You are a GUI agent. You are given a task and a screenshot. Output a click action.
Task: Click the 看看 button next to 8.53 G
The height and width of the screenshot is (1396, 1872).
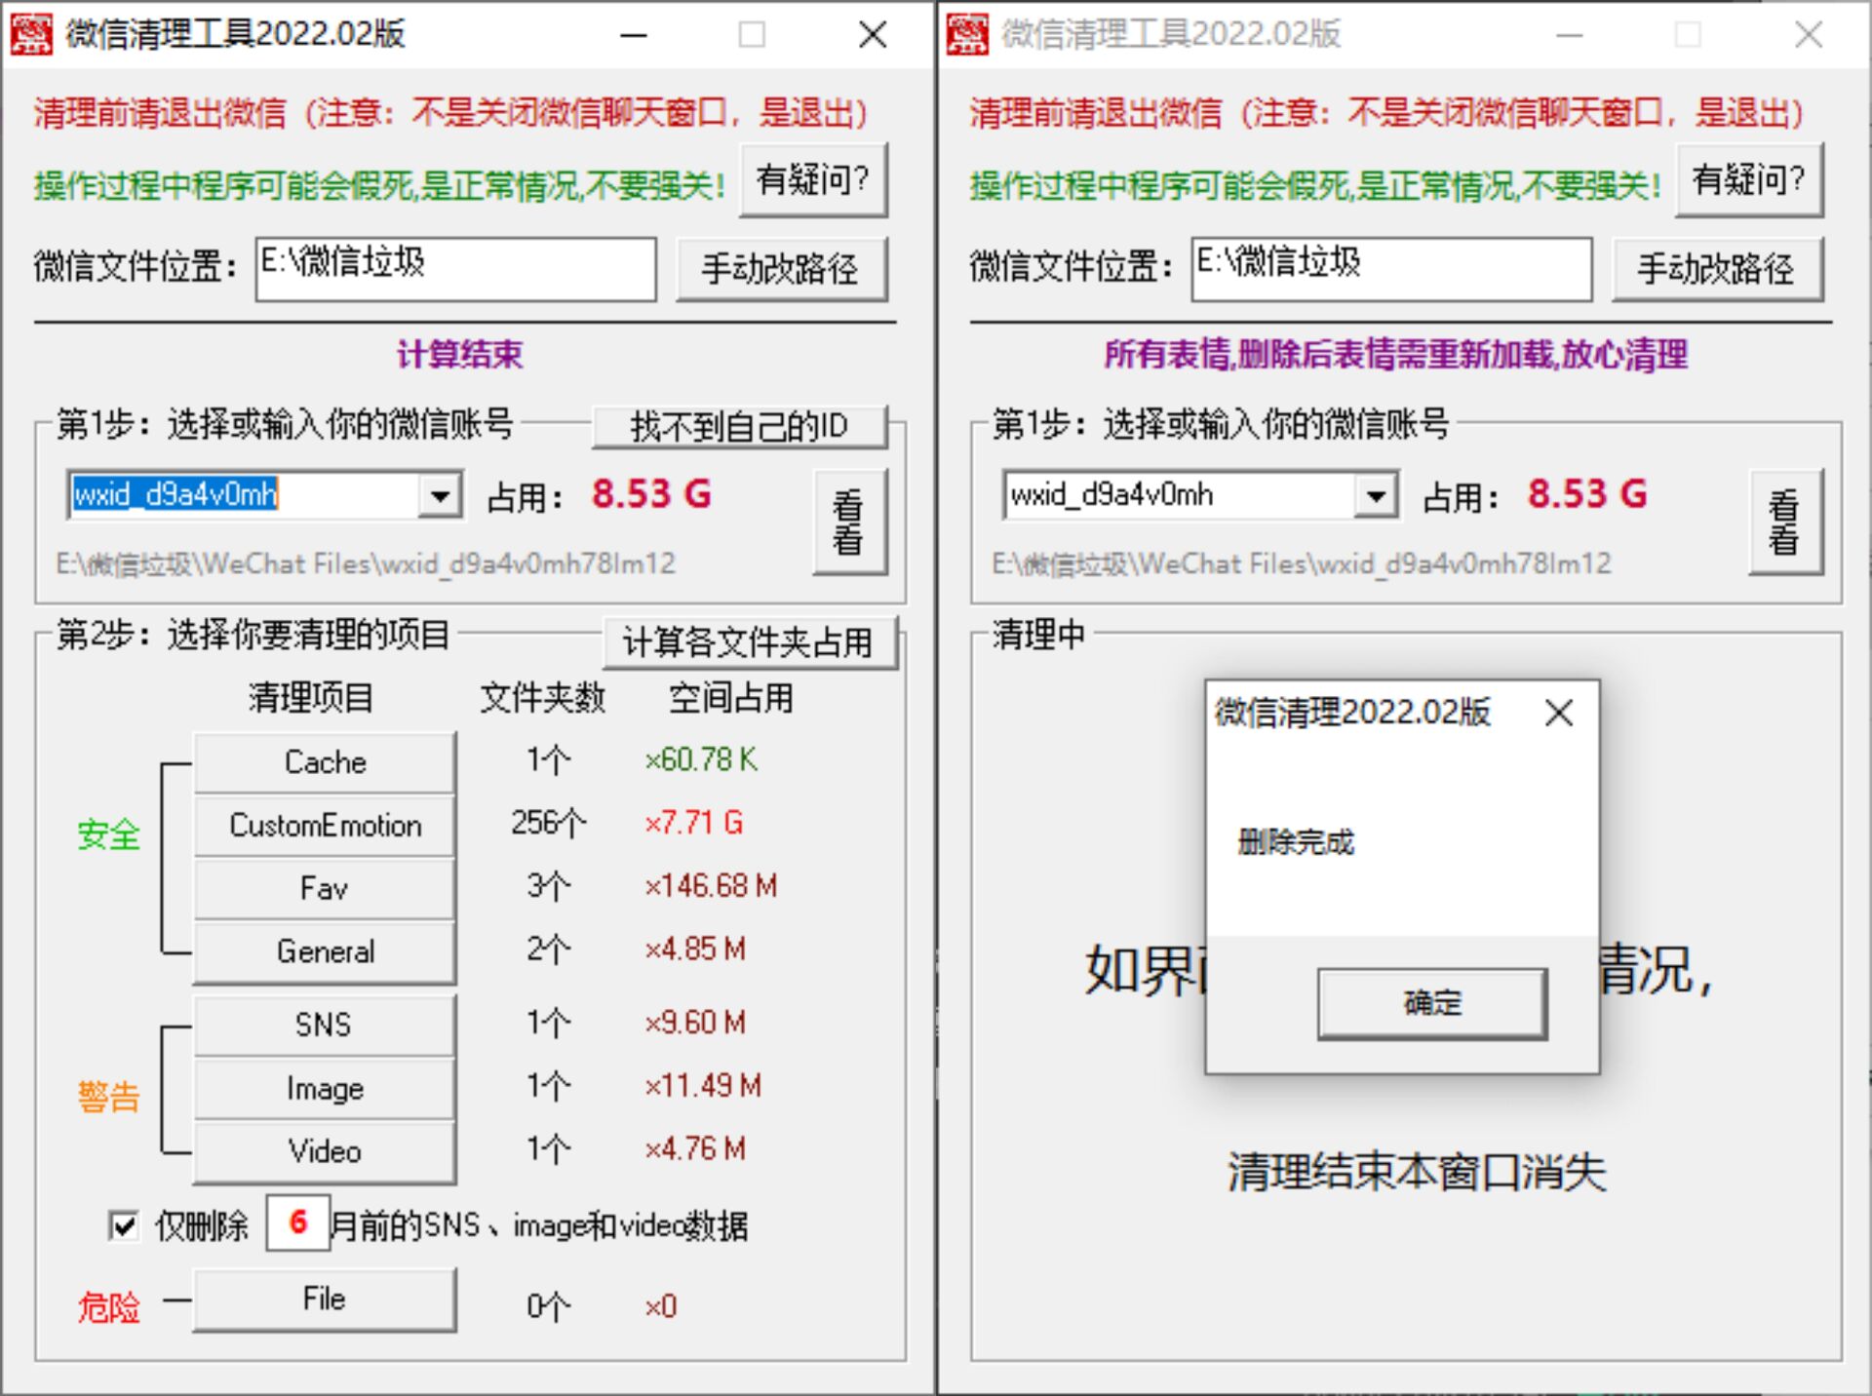(850, 523)
